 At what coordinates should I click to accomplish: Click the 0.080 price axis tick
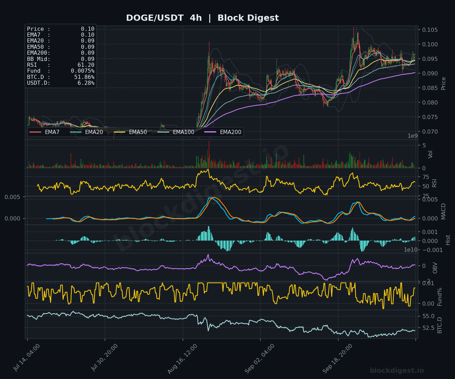click(x=430, y=102)
